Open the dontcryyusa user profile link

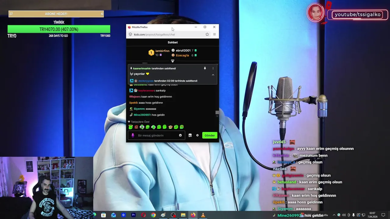146,81
